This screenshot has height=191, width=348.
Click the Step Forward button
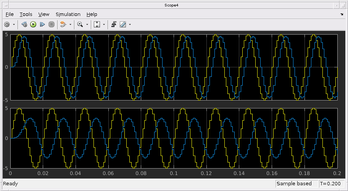42,24
